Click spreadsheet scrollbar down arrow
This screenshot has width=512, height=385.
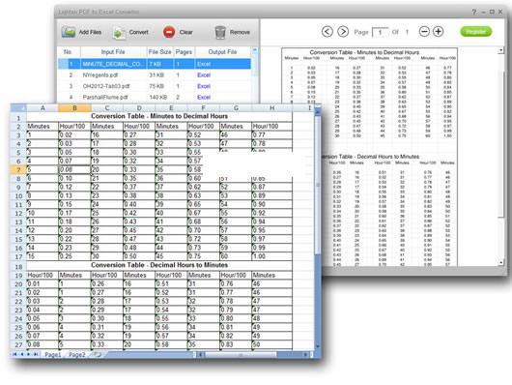pos(318,346)
